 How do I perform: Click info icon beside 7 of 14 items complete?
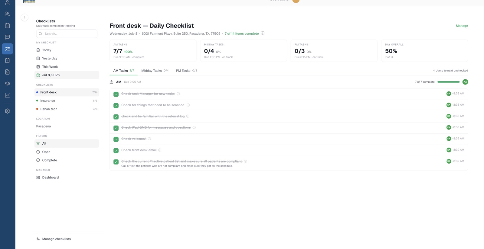click(263, 33)
